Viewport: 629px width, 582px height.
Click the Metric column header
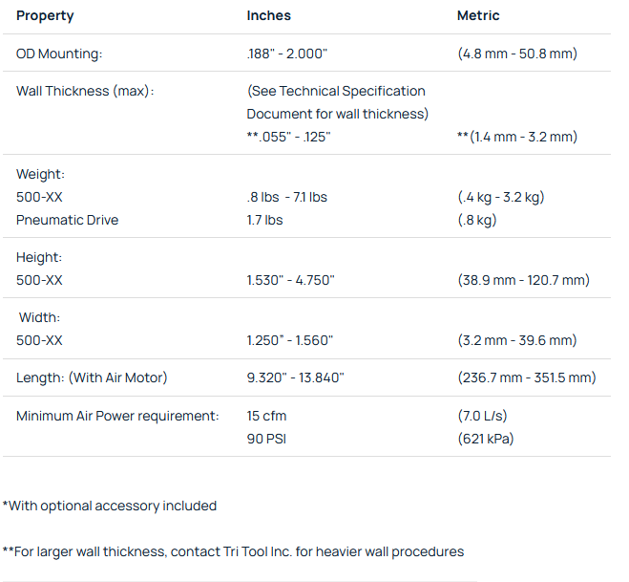pyautogui.click(x=478, y=16)
